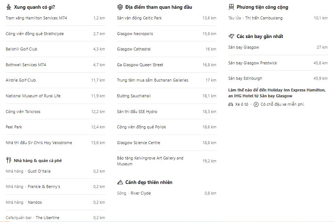Select the Gusti D'Italia restaurant entry
The width and height of the screenshot is (335, 222).
pyautogui.click(x=39, y=171)
